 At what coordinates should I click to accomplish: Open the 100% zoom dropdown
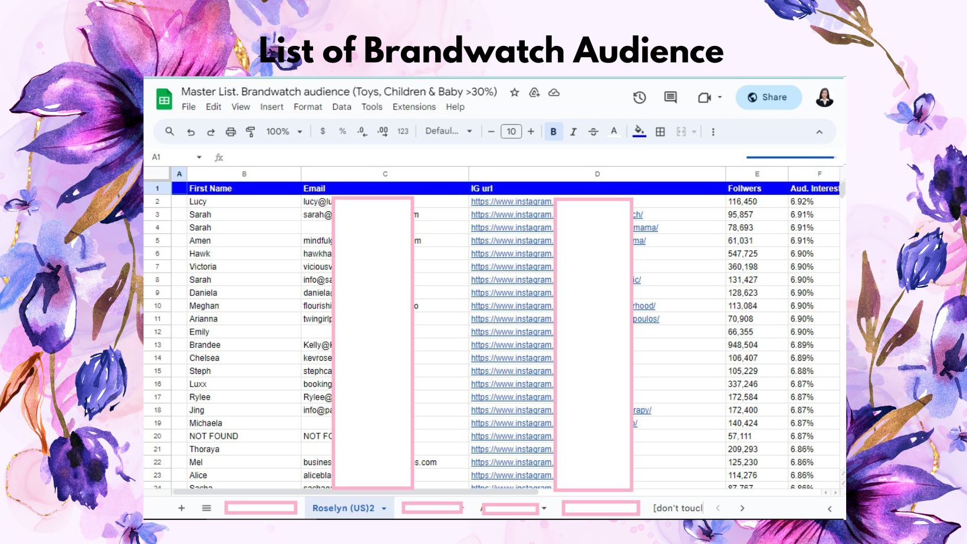(x=284, y=132)
